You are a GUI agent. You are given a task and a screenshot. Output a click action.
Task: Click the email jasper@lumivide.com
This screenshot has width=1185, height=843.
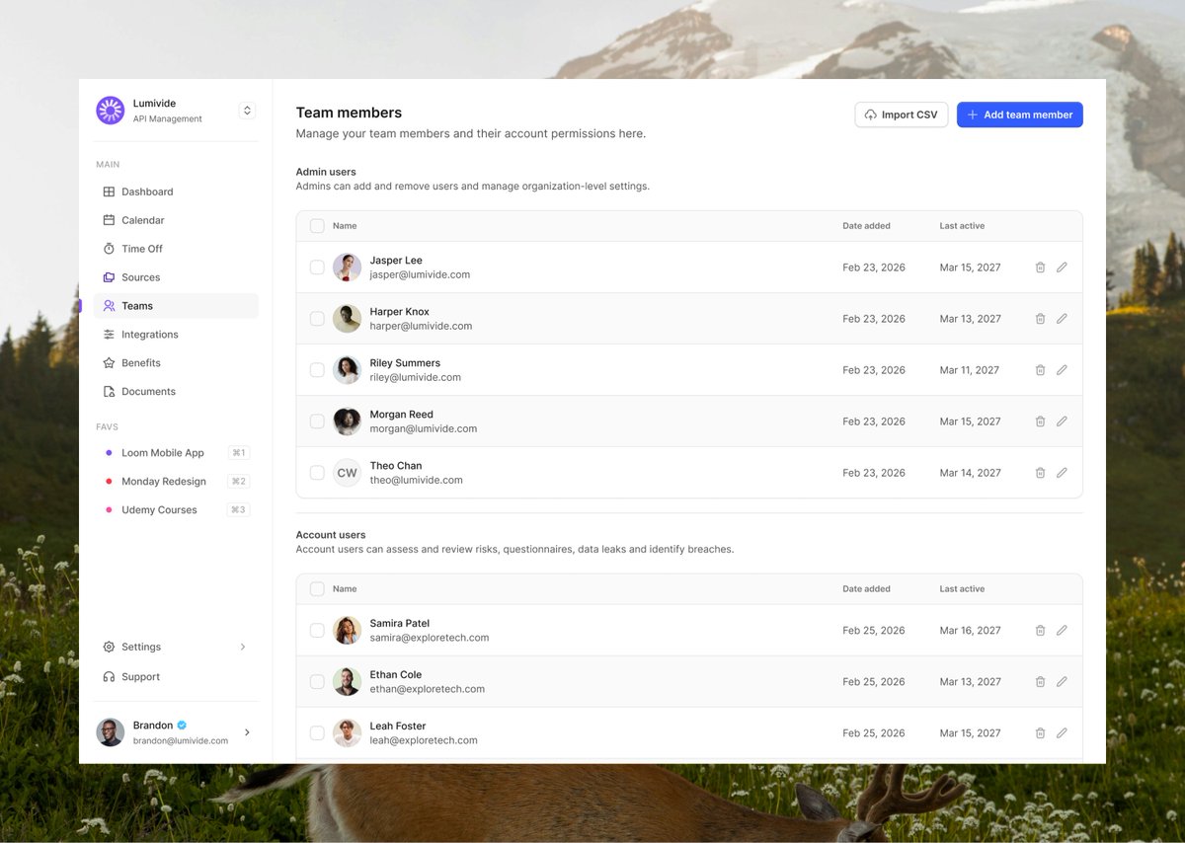pyautogui.click(x=420, y=275)
